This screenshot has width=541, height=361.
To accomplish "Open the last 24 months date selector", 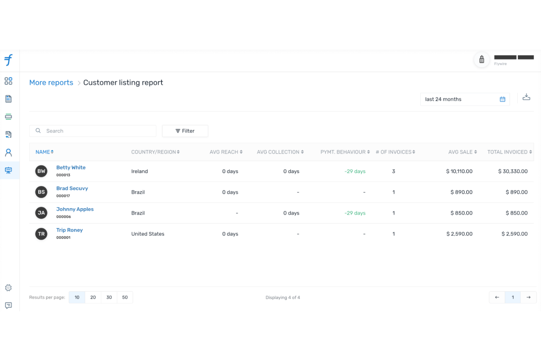I will click(459, 99).
